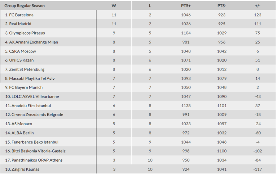The height and width of the screenshot is (176, 277).
Task: Click Crvena Zvezda mts Belgrade name
Action: pos(34,114)
